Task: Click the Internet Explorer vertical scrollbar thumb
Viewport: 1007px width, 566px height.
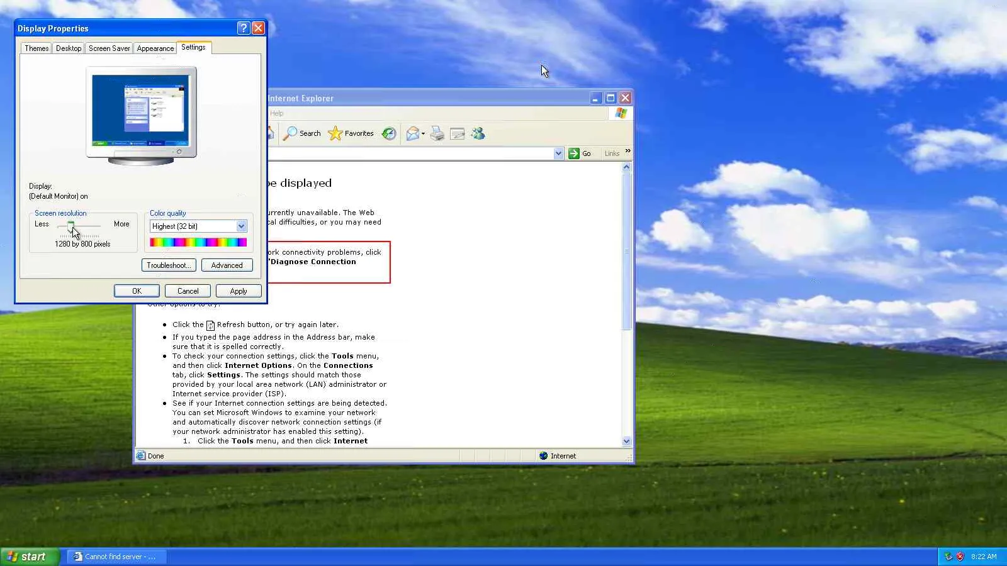Action: coord(626,252)
